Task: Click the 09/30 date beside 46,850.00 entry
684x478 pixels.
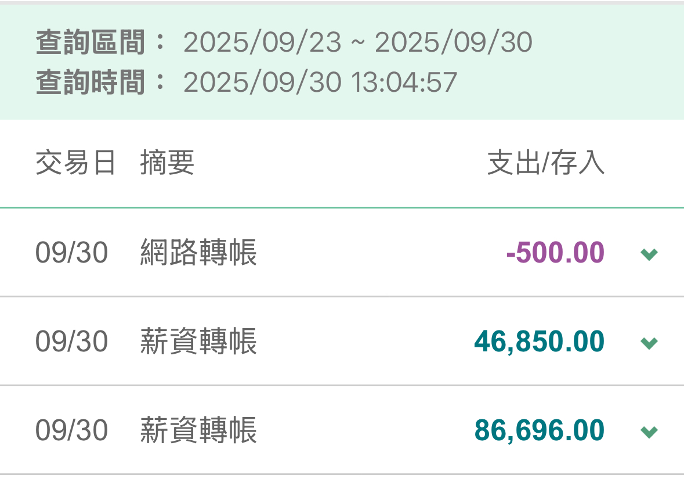Action: click(x=71, y=342)
